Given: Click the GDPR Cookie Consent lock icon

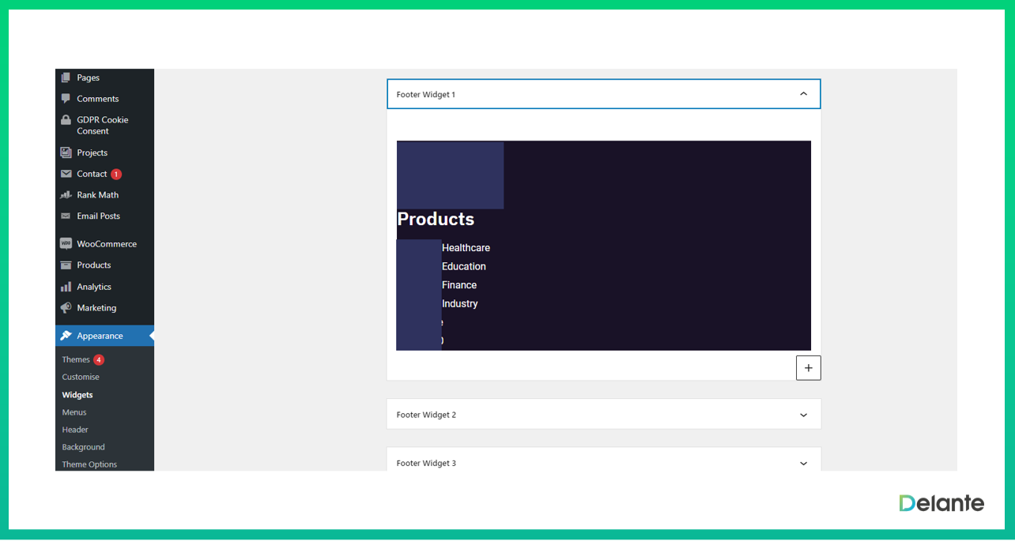Looking at the screenshot, I should coord(66,119).
